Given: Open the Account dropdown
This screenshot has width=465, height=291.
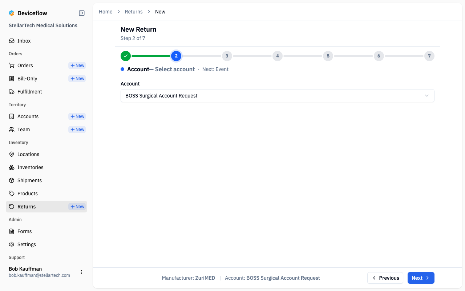Looking at the screenshot, I should click(278, 96).
